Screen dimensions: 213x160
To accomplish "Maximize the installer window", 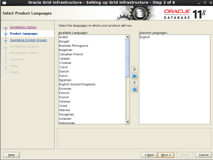I will point(205,3).
